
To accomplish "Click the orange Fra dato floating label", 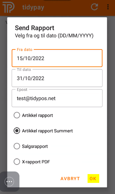I will pos(25,49).
